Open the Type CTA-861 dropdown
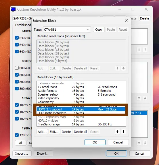Viewport: 159px width, 165px height. (x=67, y=30)
